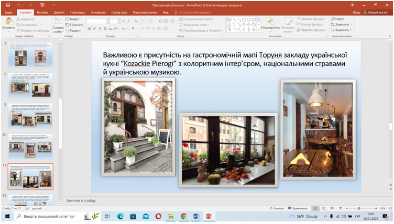
Task: Click the zoom slider handle
Action: (x=359, y=208)
